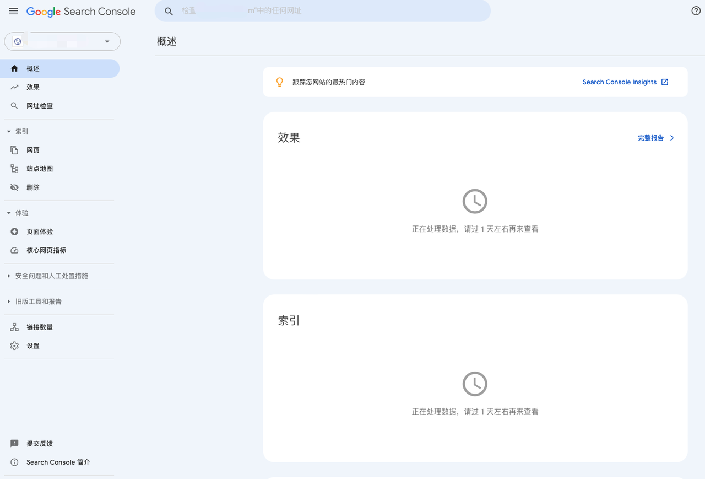Click the clock icon in the 效果 card

tap(475, 201)
